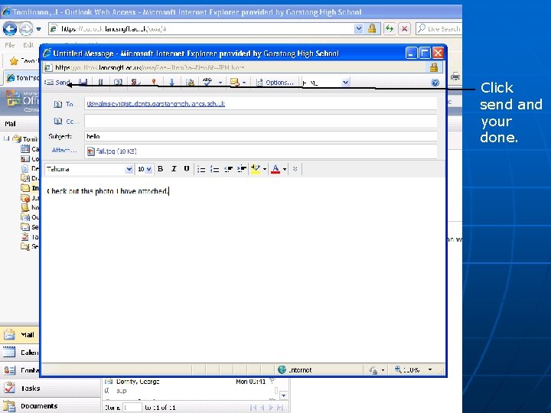Apply a numbered list
Screen dimensions: 551x413
pos(214,169)
